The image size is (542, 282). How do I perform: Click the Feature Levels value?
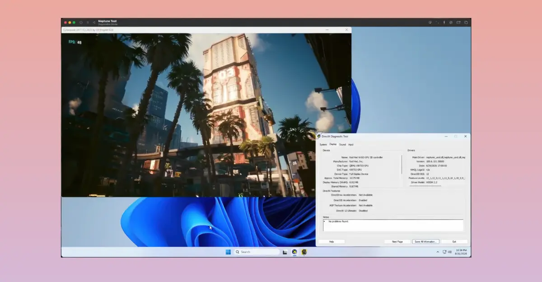[x=445, y=178]
